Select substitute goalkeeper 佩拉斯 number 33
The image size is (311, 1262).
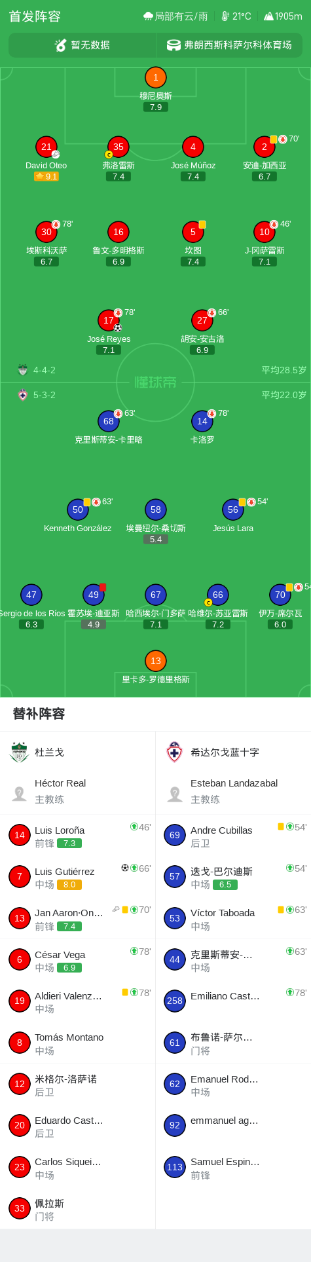click(x=77, y=1209)
